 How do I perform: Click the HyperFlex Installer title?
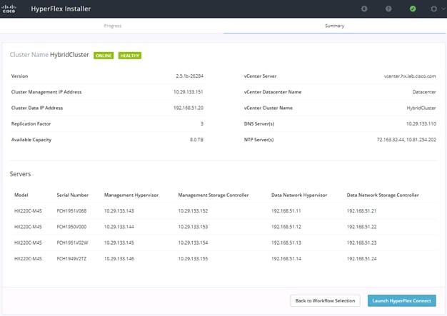pos(61,9)
